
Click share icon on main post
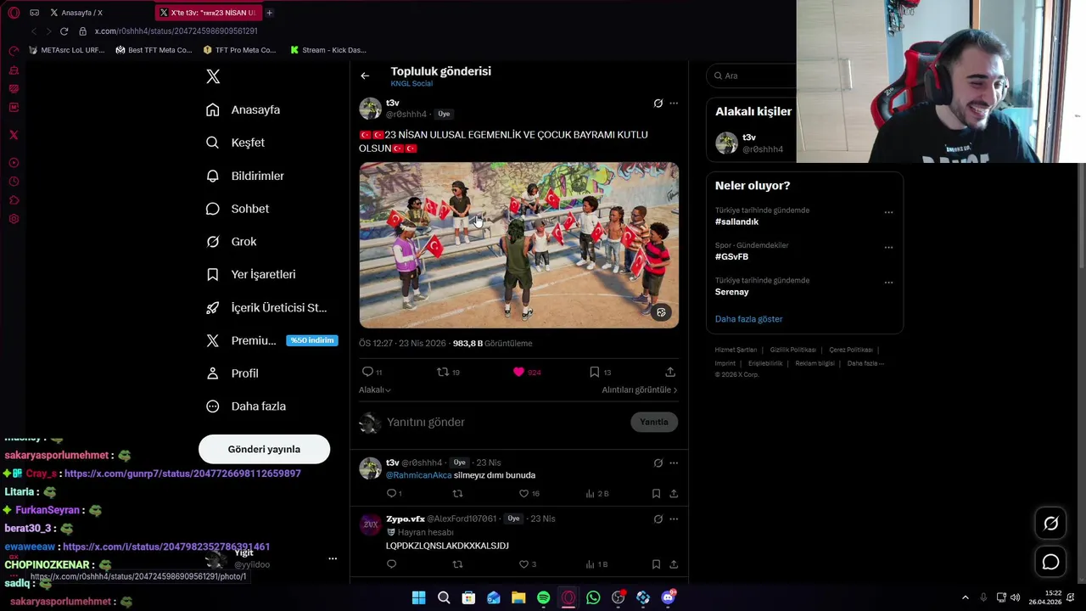point(670,372)
